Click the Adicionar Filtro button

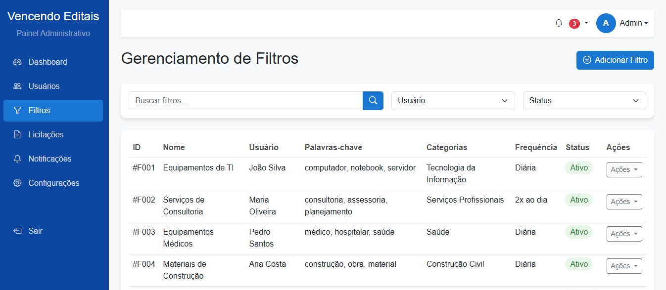[x=615, y=60]
